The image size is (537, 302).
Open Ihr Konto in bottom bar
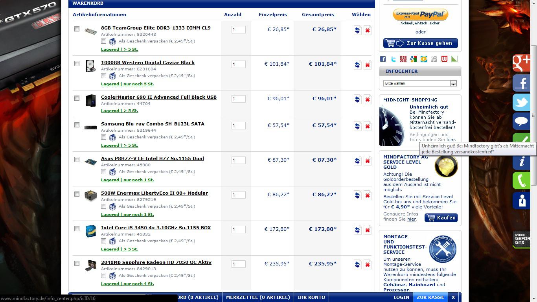311,297
